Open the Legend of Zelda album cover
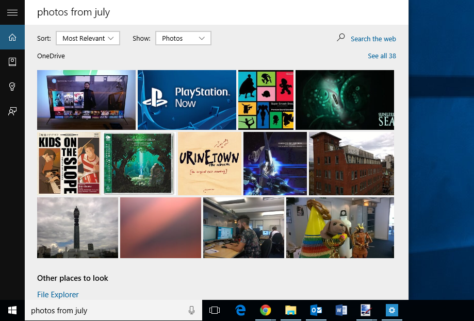 pos(139,163)
